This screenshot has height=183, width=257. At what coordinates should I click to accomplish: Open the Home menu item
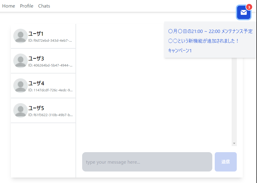(8, 6)
